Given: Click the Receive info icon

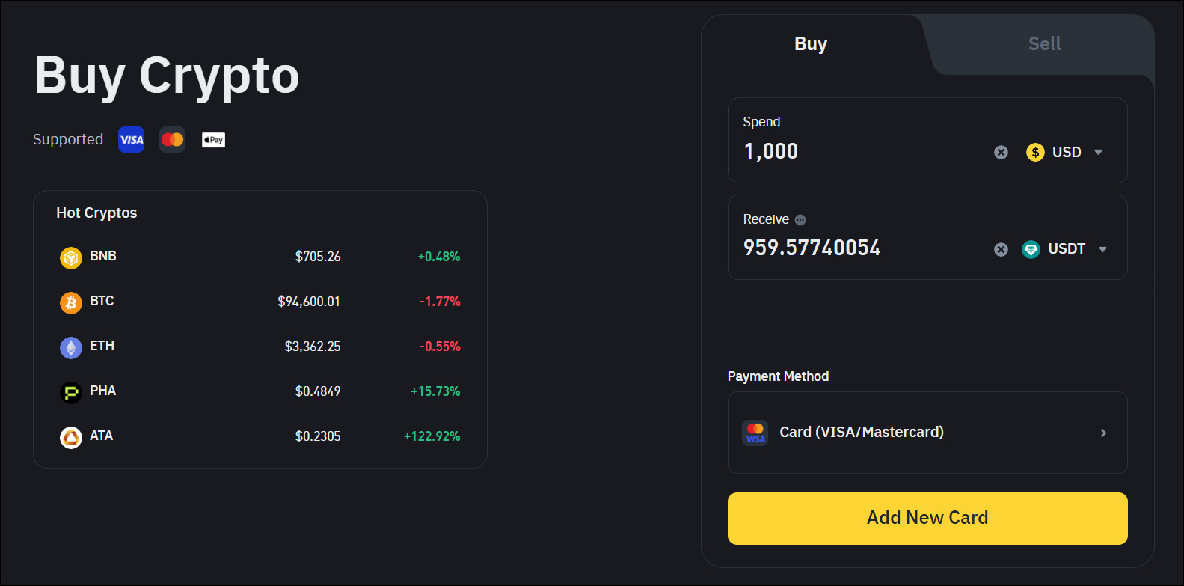Looking at the screenshot, I should point(800,220).
